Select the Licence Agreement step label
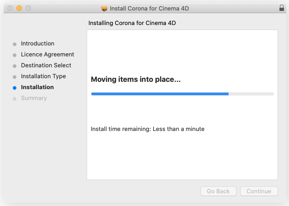This screenshot has height=206, width=289. coord(47,55)
